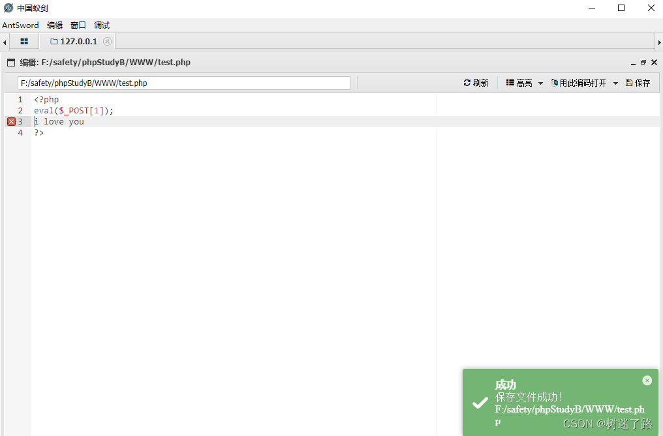Open the 窗口 menu
The height and width of the screenshot is (436, 663).
pos(78,25)
